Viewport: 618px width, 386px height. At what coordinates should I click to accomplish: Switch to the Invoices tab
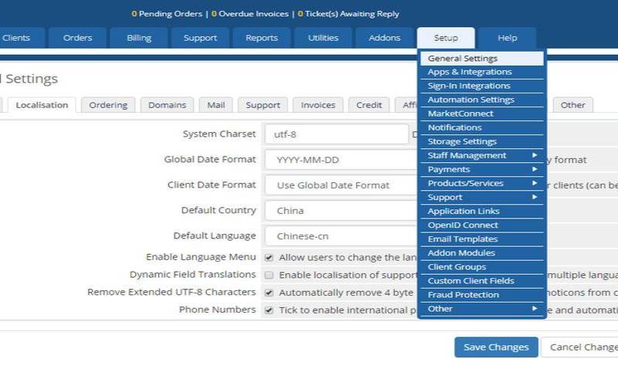(317, 105)
